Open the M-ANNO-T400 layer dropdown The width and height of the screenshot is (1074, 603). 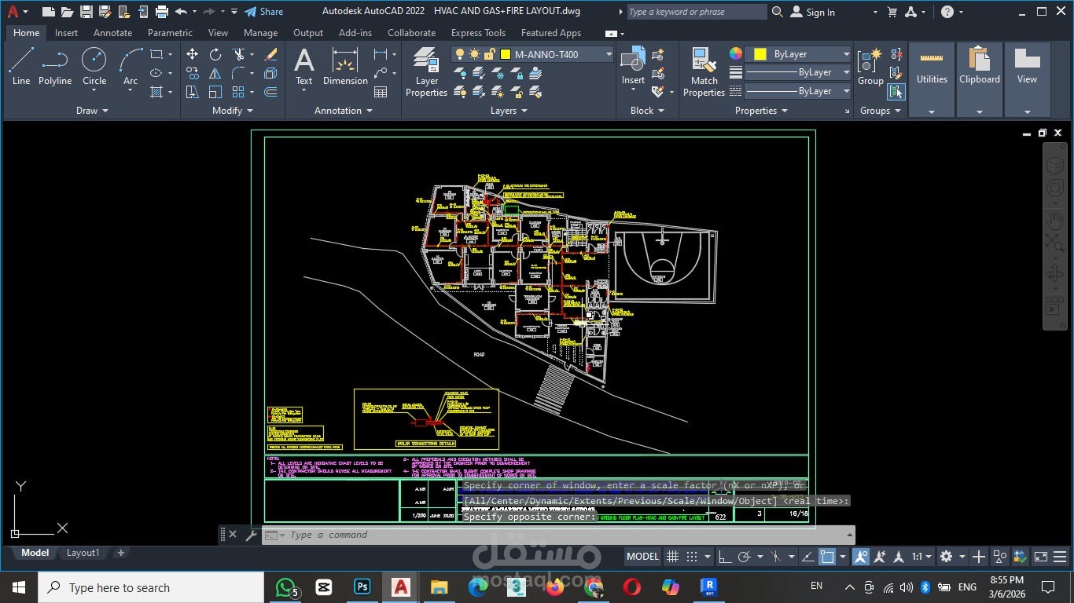coord(607,54)
